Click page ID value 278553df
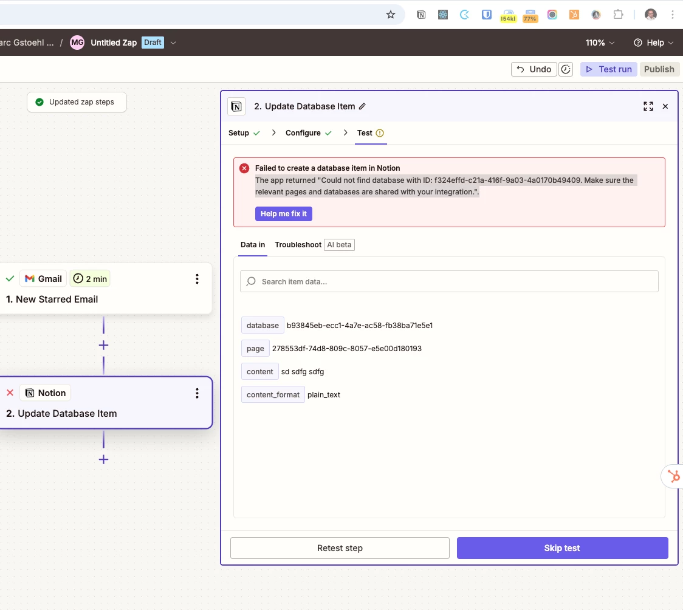 pyautogui.click(x=347, y=348)
